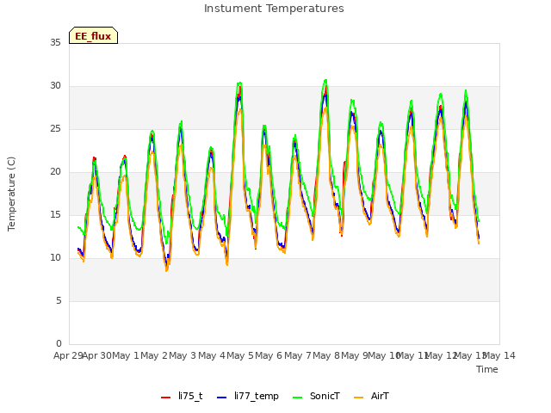
Task: Click the y-axis tick label 10
Action: point(55,258)
